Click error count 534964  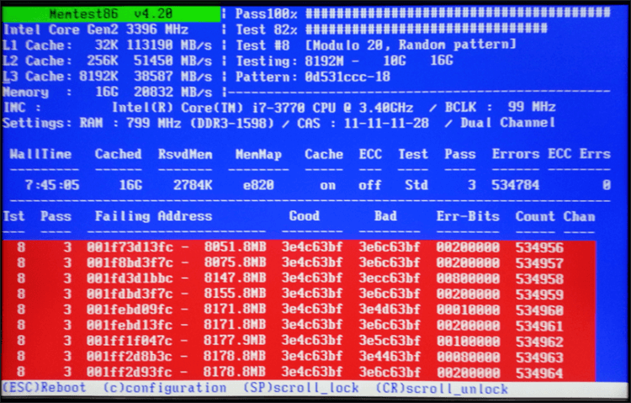pos(539,374)
